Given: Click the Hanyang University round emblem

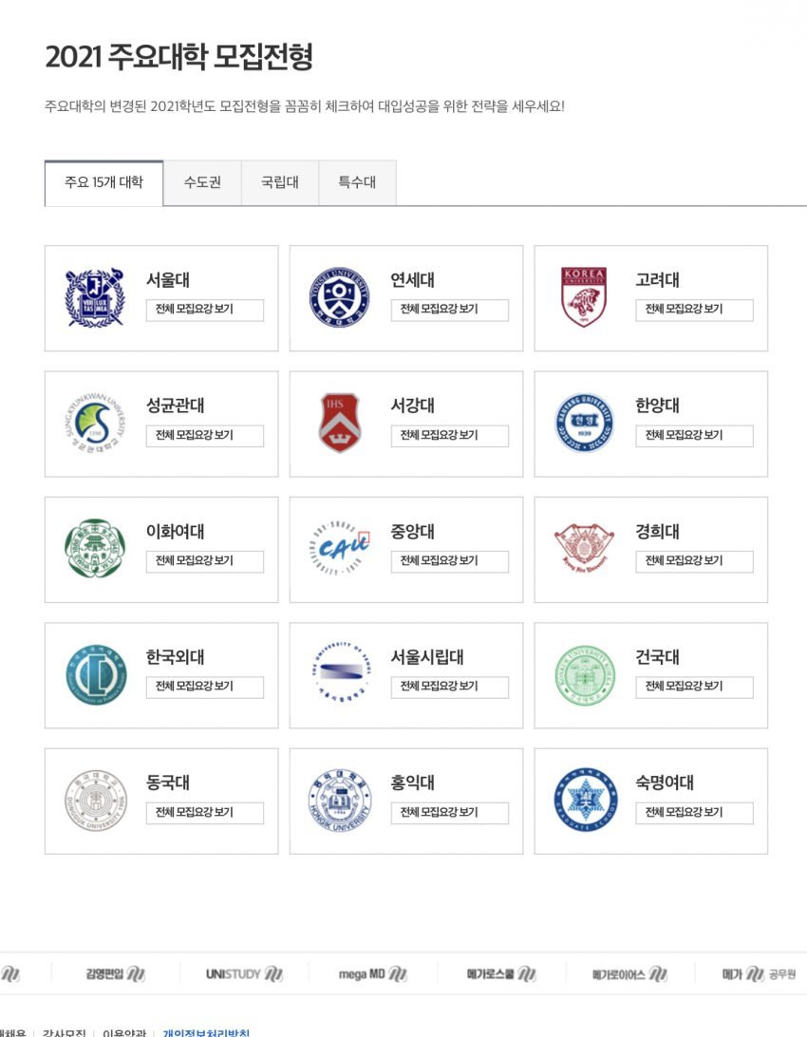Looking at the screenshot, I should click(x=584, y=424).
